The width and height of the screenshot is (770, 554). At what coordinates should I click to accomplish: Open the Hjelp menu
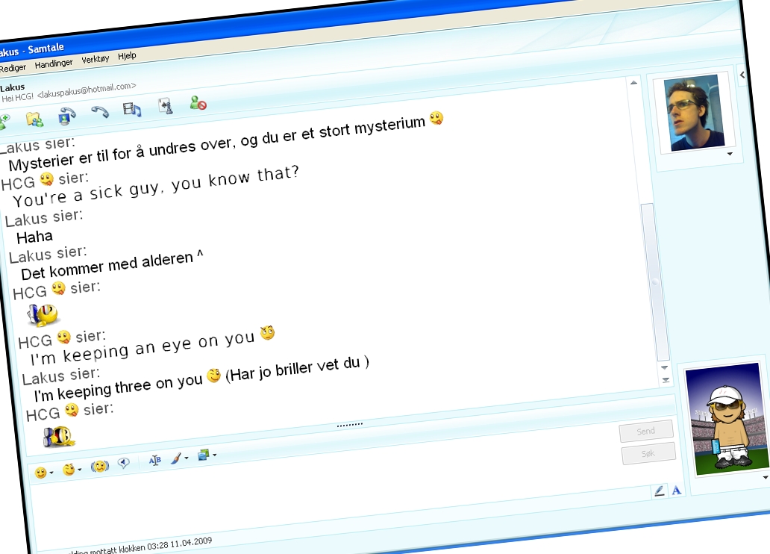(127, 56)
